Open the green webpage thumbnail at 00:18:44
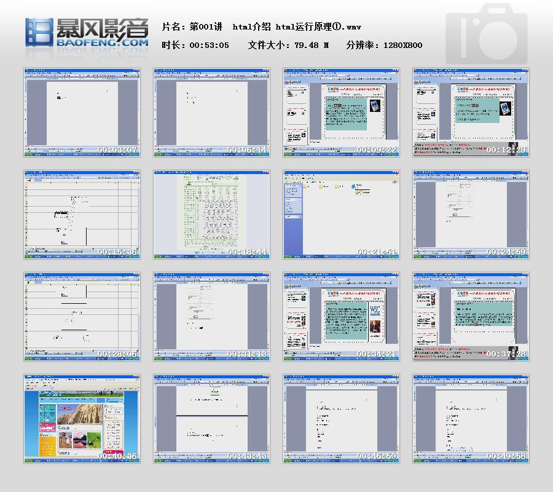The image size is (553, 492). pos(212,215)
